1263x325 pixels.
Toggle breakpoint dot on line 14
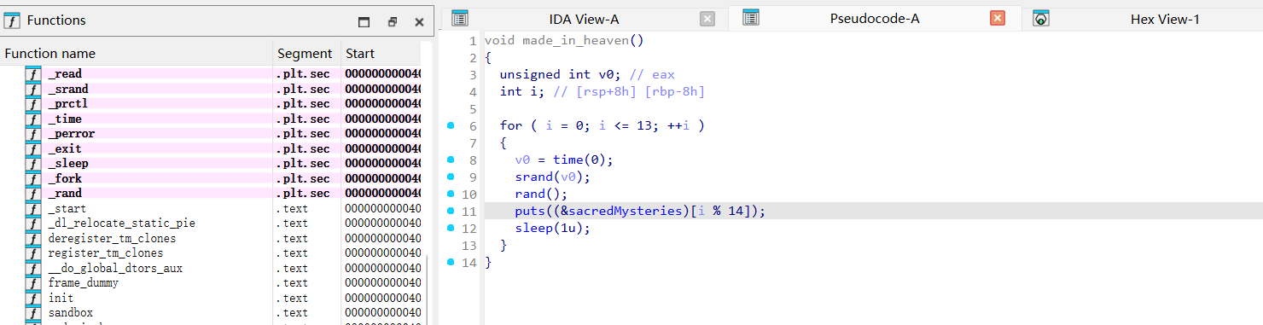451,262
